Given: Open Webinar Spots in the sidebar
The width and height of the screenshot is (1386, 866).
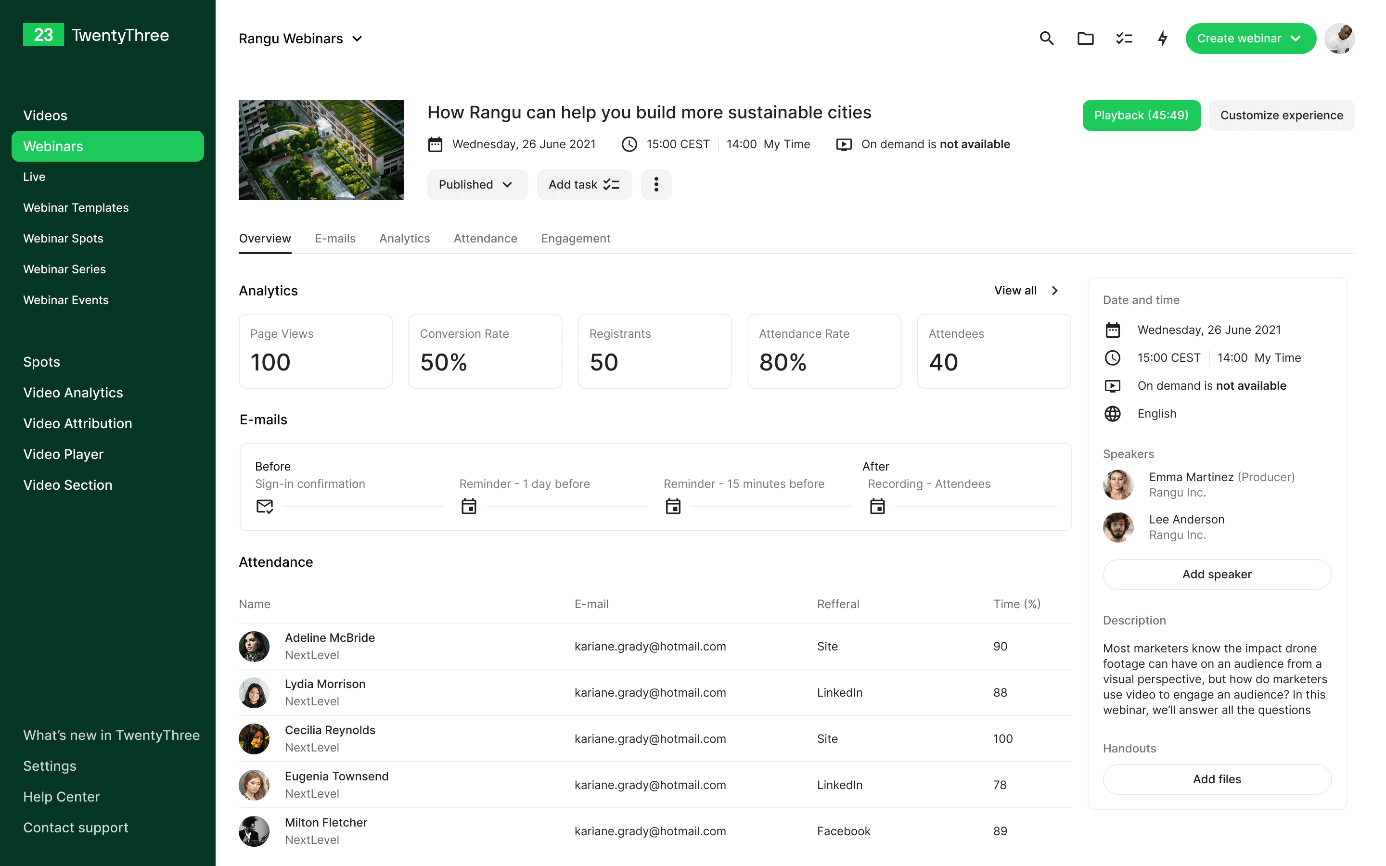Looking at the screenshot, I should 64,239.
